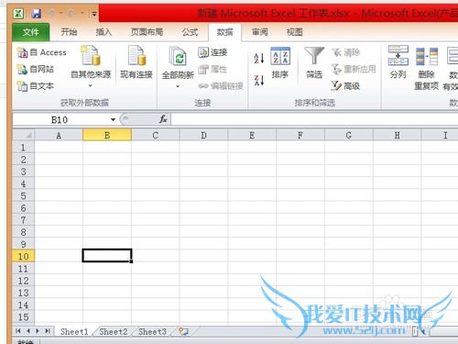This screenshot has width=458, height=344.
Task: Switch to Sheet2 tab
Action: (x=114, y=331)
